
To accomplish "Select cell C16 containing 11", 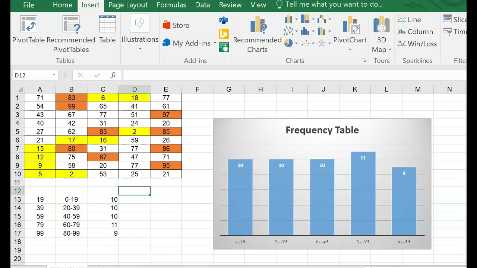I will (103, 225).
